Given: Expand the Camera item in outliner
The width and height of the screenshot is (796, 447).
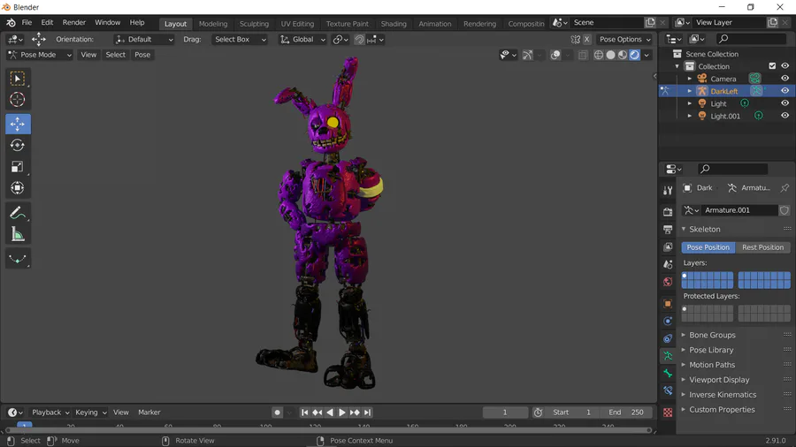Looking at the screenshot, I should point(689,79).
